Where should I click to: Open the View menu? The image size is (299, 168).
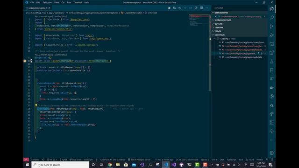pyautogui.click(x=57, y=2)
